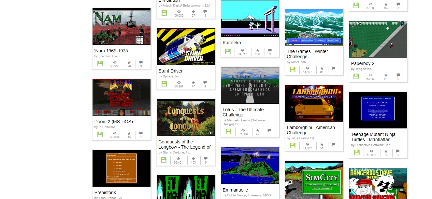432x199 pixels.
Task: Click the views eye icon on Doom 2 card
Action: (115, 133)
